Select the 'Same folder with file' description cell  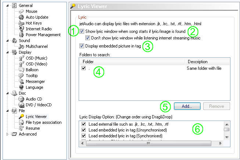(x=204, y=68)
